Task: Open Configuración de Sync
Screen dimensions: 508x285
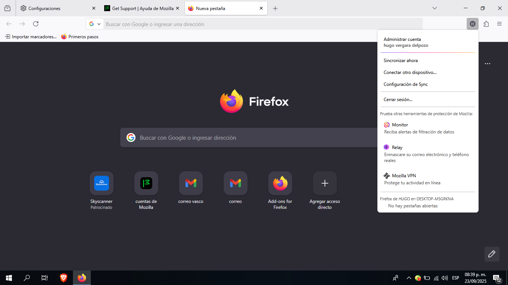Action: [428, 84]
